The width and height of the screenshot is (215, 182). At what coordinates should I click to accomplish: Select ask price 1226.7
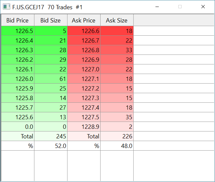click(84, 40)
